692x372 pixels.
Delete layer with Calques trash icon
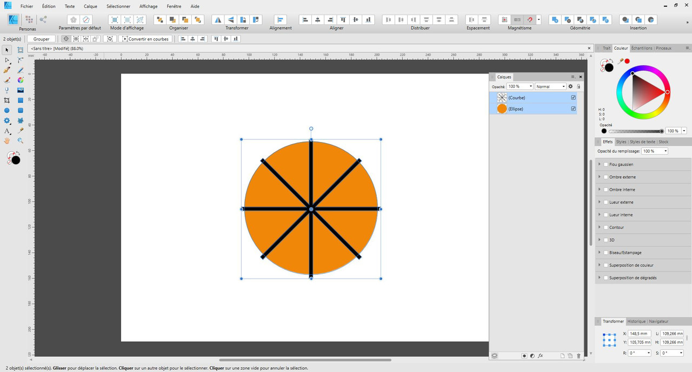[578, 356]
